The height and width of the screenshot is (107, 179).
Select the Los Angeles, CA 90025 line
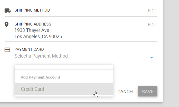tap(38, 37)
